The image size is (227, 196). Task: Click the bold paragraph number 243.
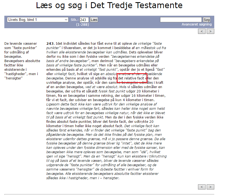pos(50,43)
